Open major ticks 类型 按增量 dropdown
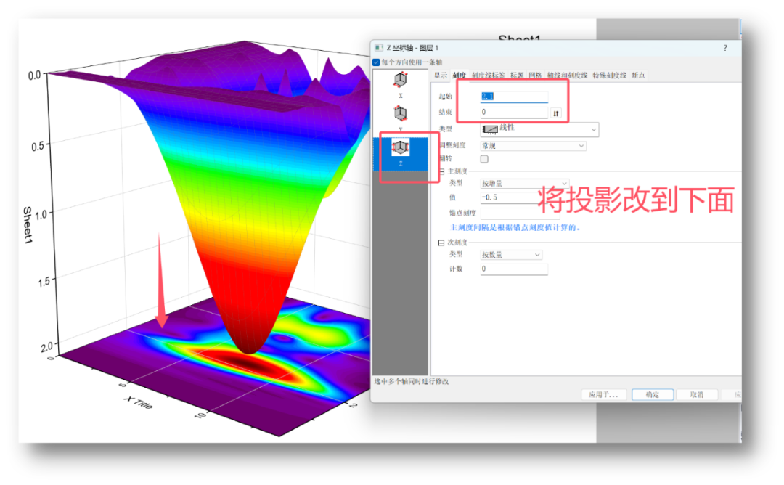The width and height of the screenshot is (784, 485). coord(524,184)
